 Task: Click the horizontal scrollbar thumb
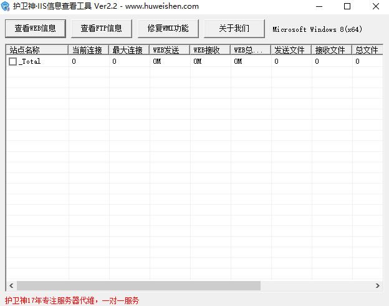(x=137, y=285)
